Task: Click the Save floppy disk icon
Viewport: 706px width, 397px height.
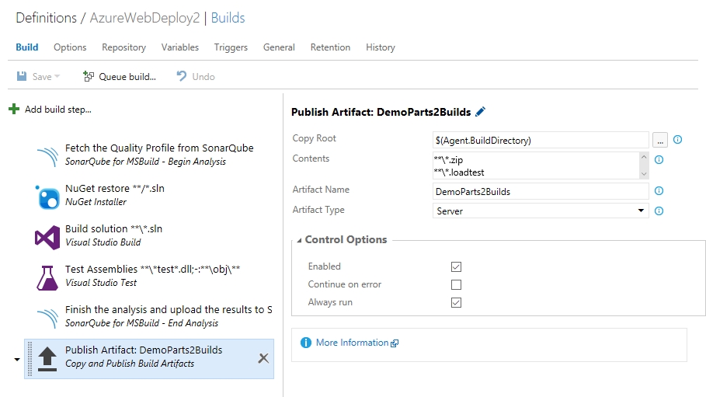Action: point(22,76)
